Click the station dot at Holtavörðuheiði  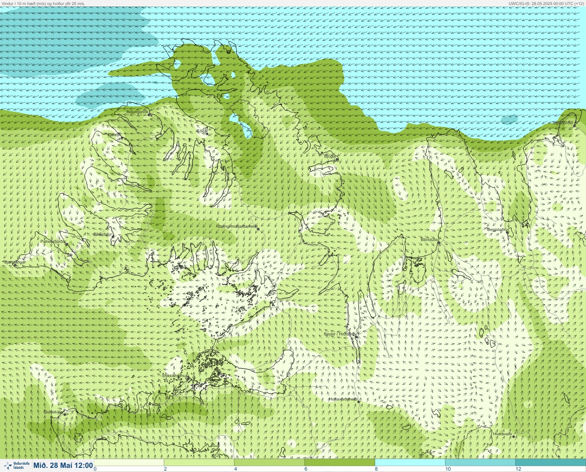tap(359, 402)
